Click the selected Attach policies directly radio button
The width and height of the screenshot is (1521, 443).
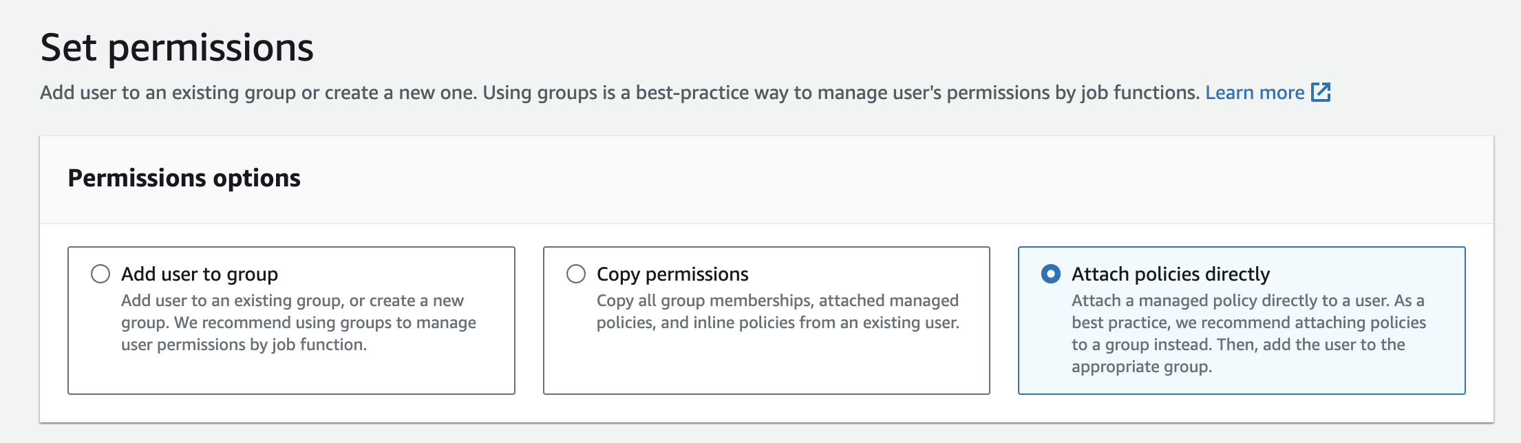click(1051, 274)
